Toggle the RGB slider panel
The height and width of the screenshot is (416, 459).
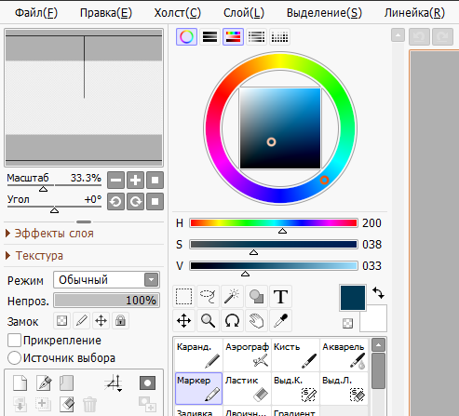tap(209, 37)
